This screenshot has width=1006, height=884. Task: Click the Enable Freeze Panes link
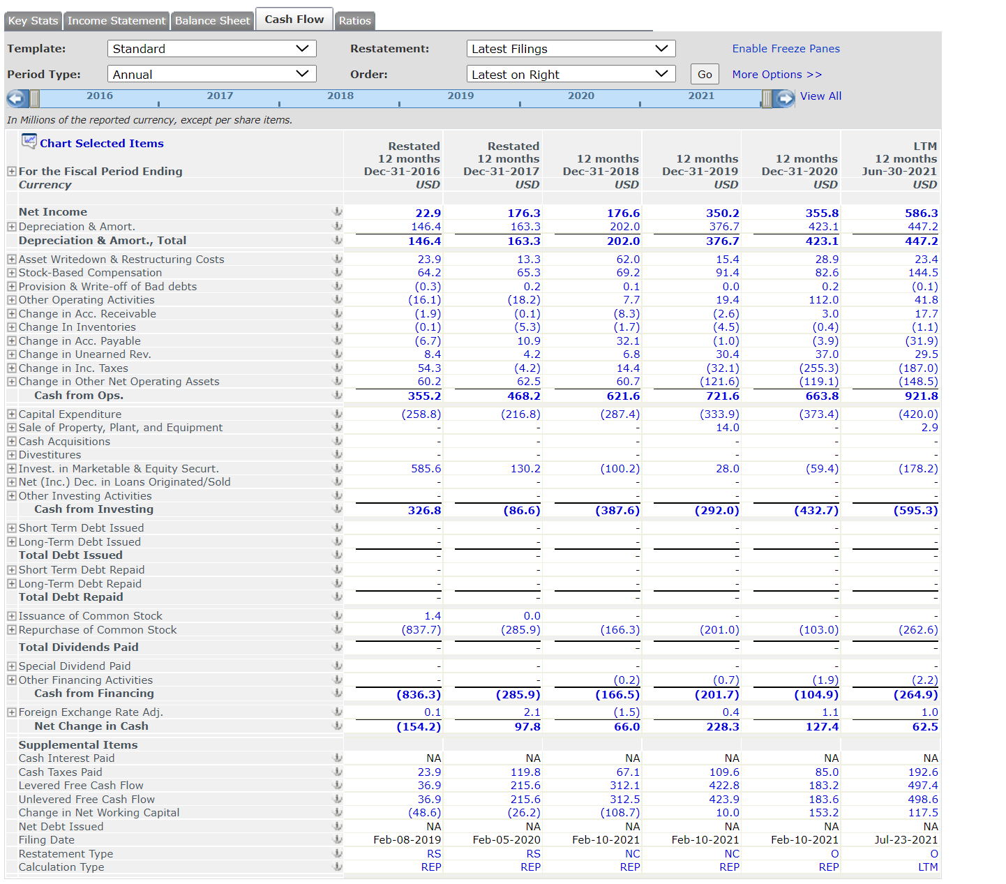pos(786,48)
